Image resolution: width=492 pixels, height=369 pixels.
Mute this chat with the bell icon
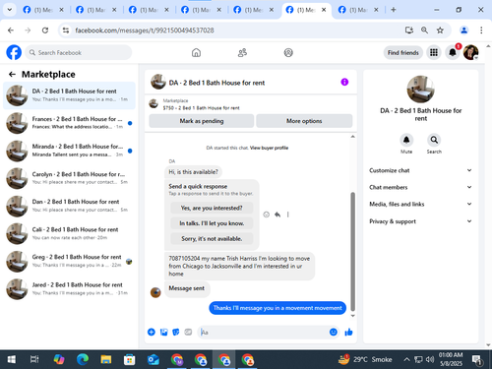pyautogui.click(x=406, y=140)
